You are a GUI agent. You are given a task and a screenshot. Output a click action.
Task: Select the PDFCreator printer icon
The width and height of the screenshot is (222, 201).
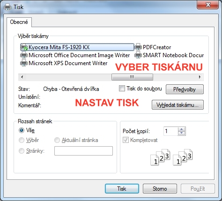click(138, 47)
